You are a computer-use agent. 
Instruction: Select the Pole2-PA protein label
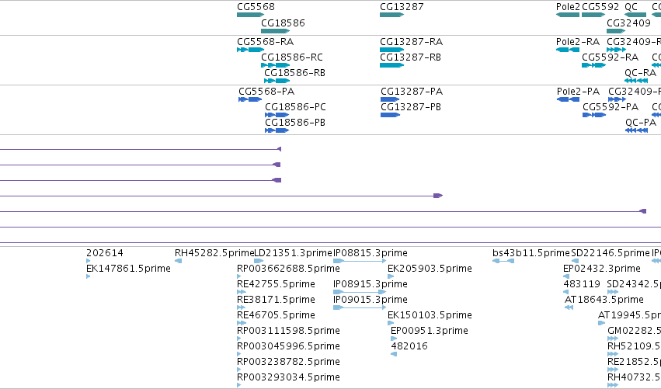coord(579,92)
